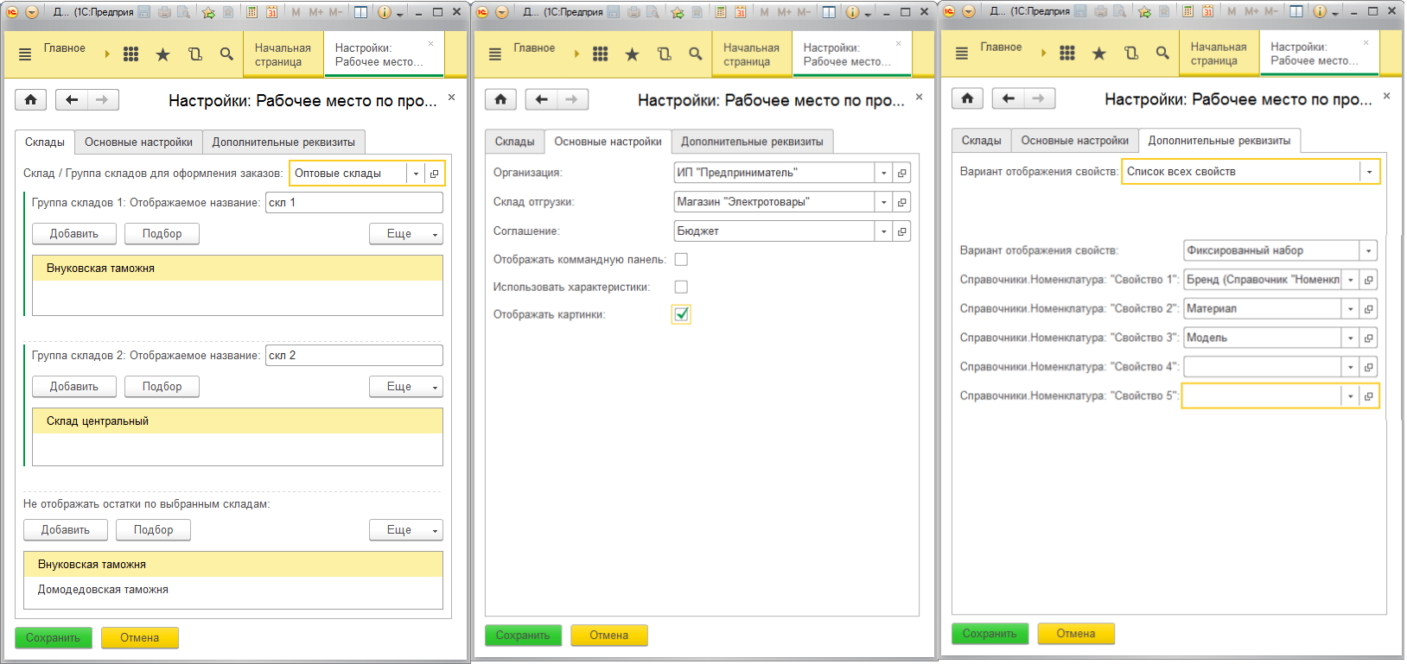Image resolution: width=1407 pixels, height=664 pixels.
Task: Go to home page in Основные настройки window
Action: [x=500, y=99]
